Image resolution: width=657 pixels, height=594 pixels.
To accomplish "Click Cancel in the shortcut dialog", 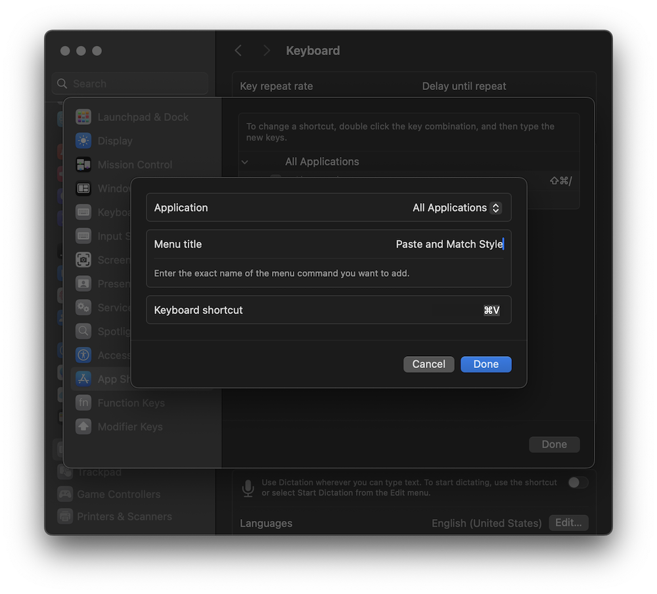I will pyautogui.click(x=428, y=364).
